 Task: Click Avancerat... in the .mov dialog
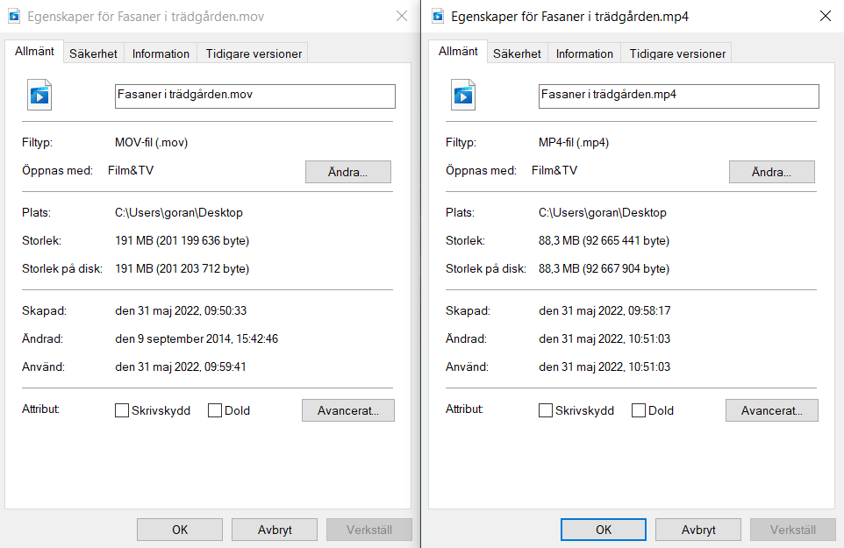[x=347, y=410]
